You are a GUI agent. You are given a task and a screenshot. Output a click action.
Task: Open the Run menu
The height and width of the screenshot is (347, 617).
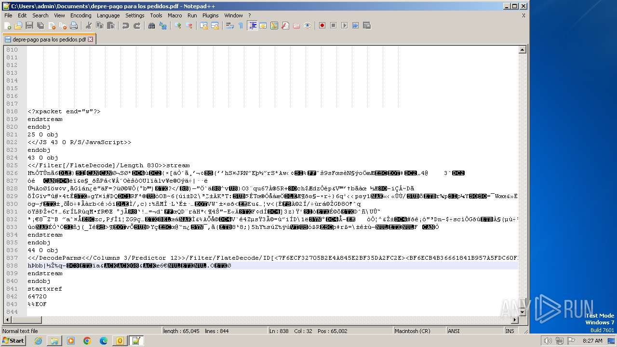[x=192, y=15]
